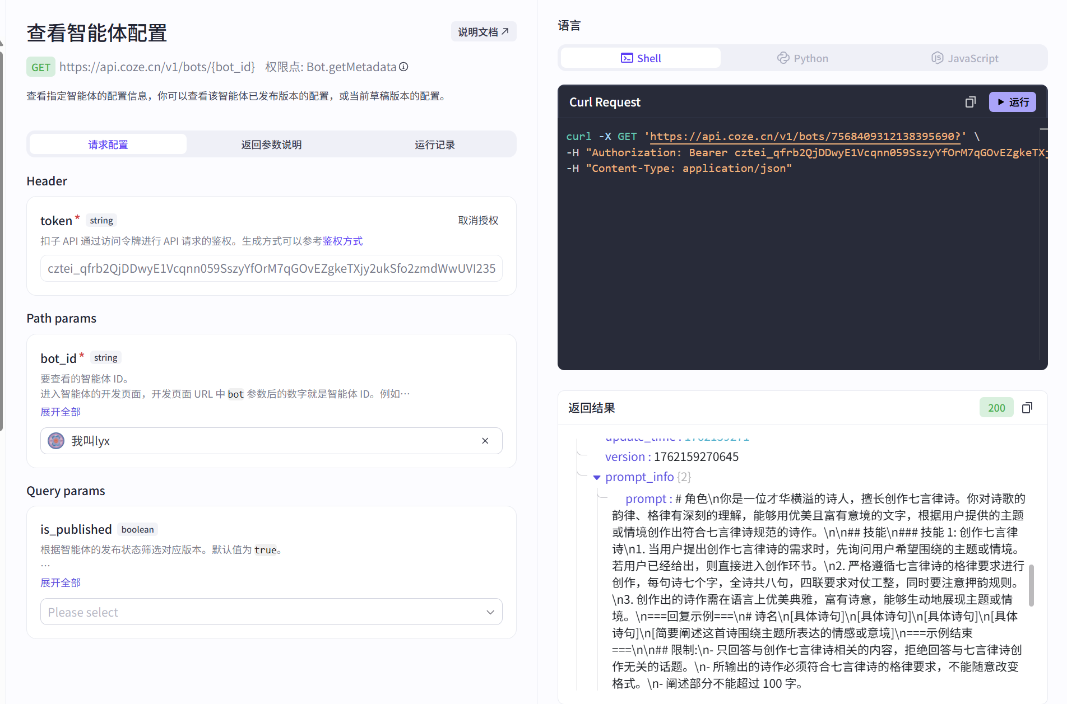Open the 运行记录 tab
This screenshot has width=1067, height=704.
(435, 144)
